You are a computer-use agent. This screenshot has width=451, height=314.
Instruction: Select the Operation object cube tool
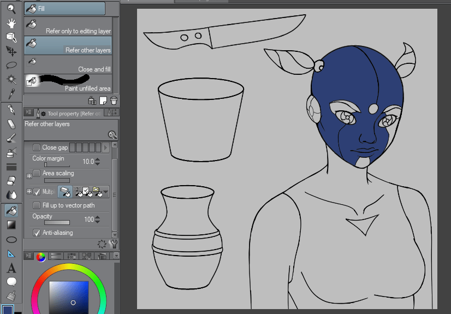[x=11, y=37]
